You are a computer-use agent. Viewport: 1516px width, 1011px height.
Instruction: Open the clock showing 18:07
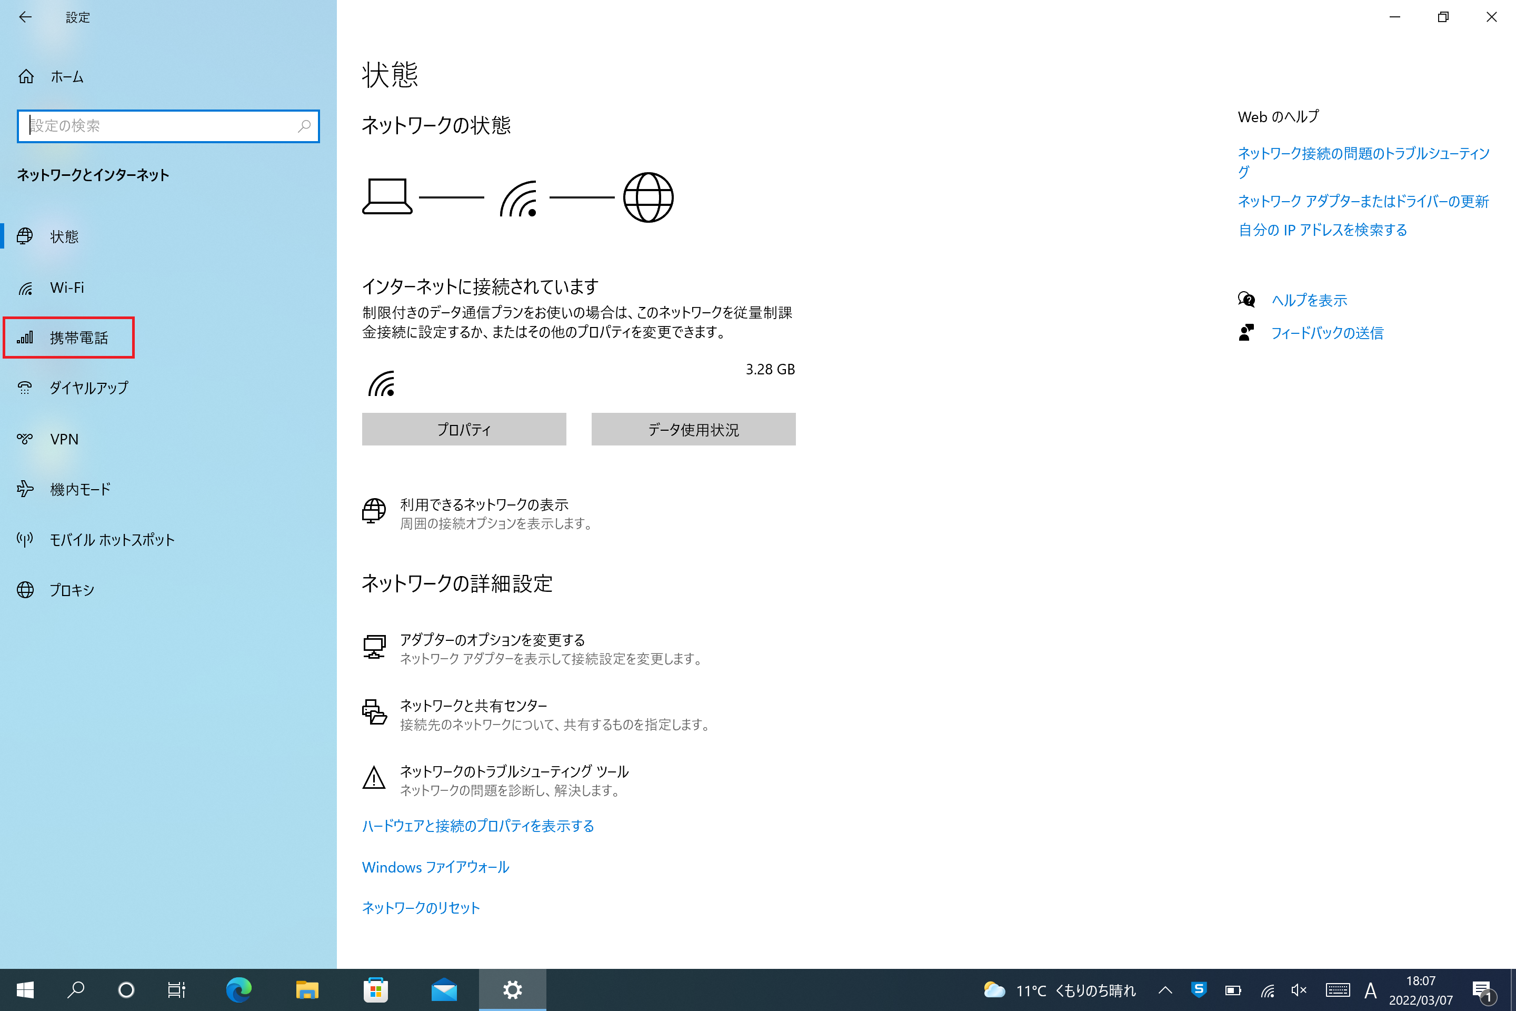click(1421, 990)
